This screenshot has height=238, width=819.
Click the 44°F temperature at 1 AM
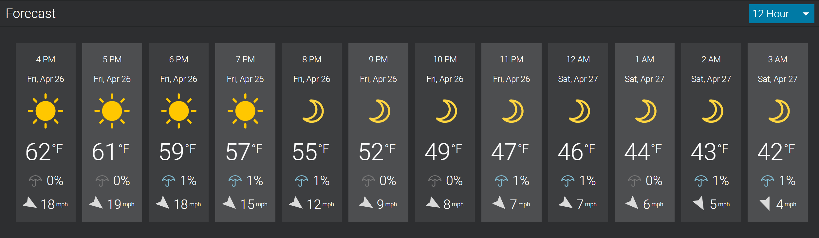point(643,151)
